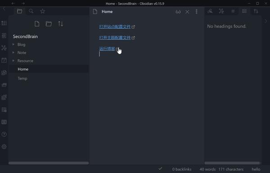Click the hello status bar item
270x173 pixels.
[x=256, y=169]
